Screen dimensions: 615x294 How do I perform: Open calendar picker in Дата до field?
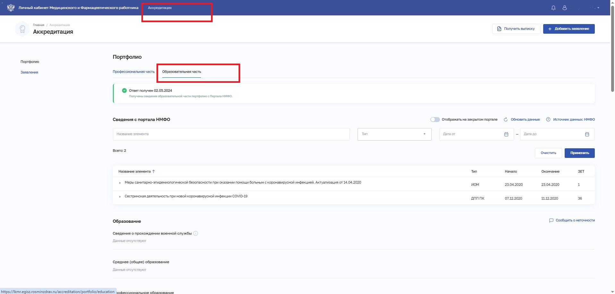tap(587, 134)
